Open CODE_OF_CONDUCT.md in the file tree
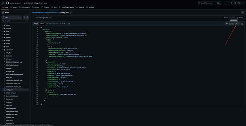The height and width of the screenshot is (126, 246). point(14,62)
